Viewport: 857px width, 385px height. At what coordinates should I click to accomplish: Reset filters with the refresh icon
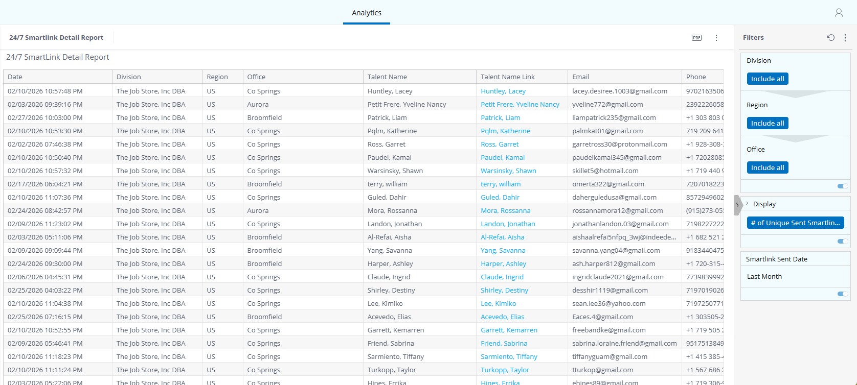(831, 37)
